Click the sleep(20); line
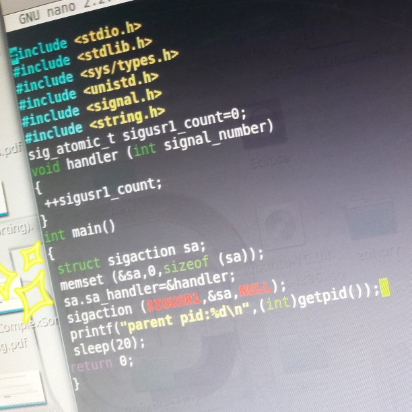The height and width of the screenshot is (412, 412). coord(109,347)
